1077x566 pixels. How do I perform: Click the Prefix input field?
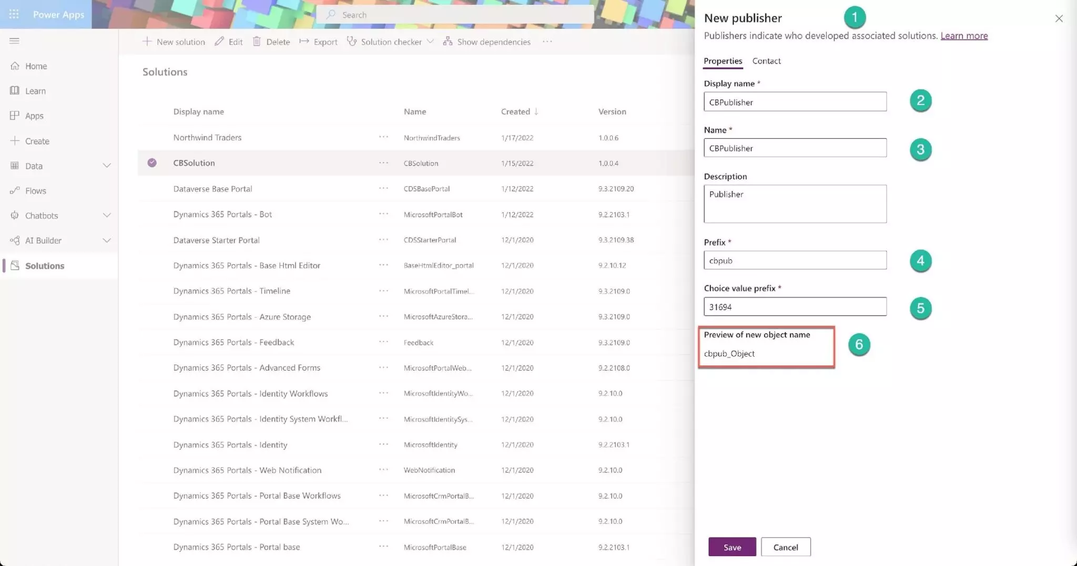(x=795, y=260)
